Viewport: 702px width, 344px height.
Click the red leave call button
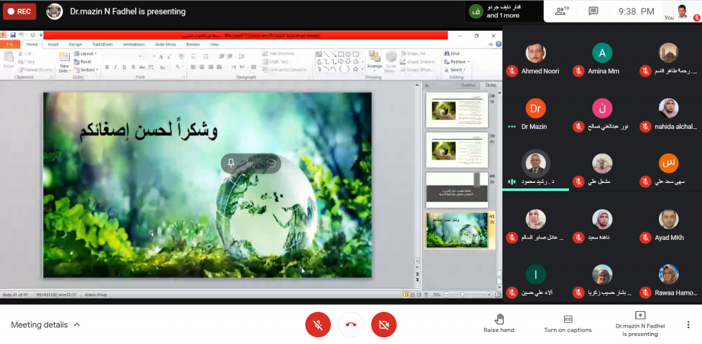point(351,324)
